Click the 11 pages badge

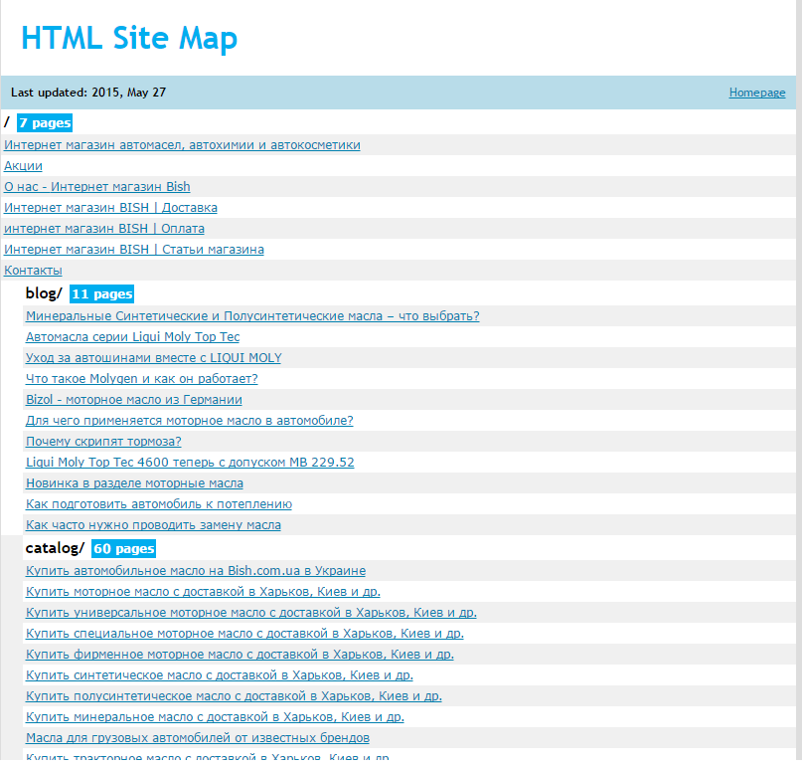click(x=102, y=294)
